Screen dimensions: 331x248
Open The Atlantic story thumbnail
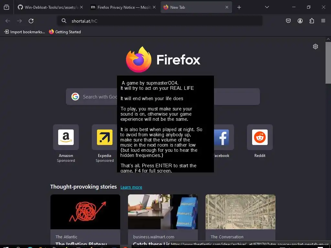(85, 212)
